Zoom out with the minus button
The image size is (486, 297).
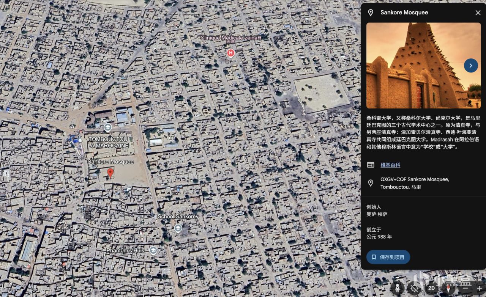465,289
